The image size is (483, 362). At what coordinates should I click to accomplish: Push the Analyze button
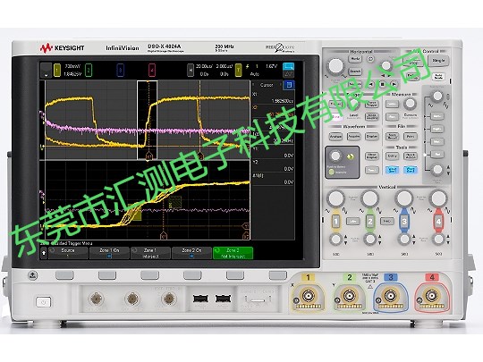click(335, 137)
